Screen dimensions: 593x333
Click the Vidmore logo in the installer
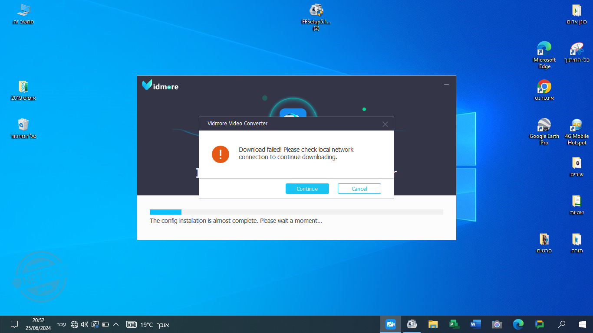point(160,85)
